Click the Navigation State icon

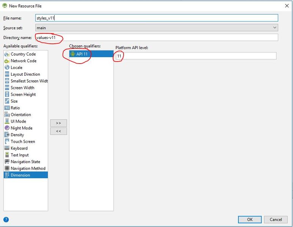[7, 162]
